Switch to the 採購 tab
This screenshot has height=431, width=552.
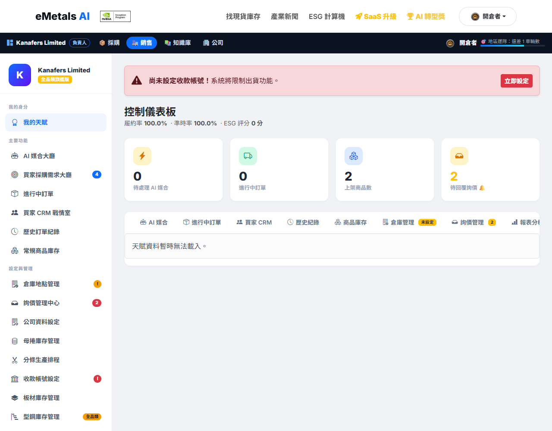tap(110, 43)
